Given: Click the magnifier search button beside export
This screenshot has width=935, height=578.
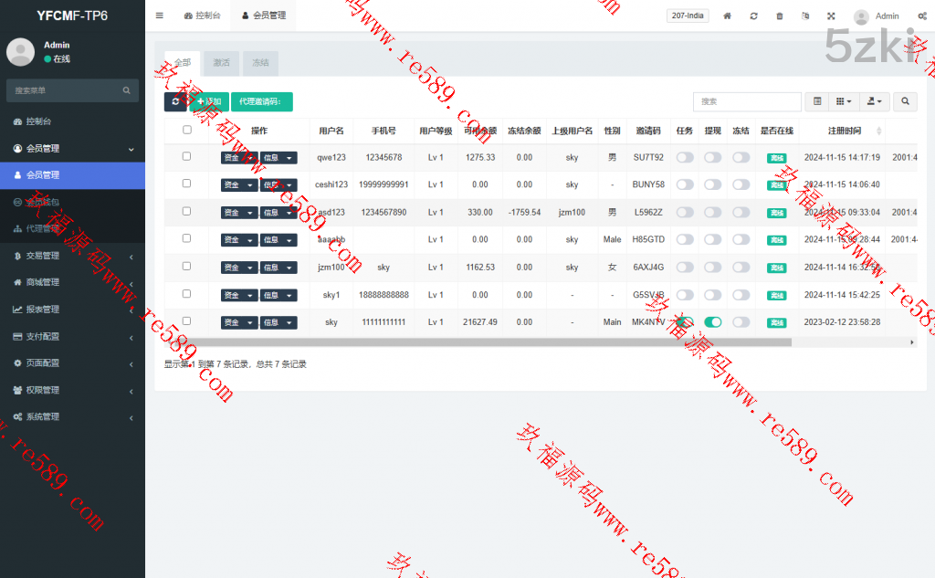Looking at the screenshot, I should click(x=905, y=101).
